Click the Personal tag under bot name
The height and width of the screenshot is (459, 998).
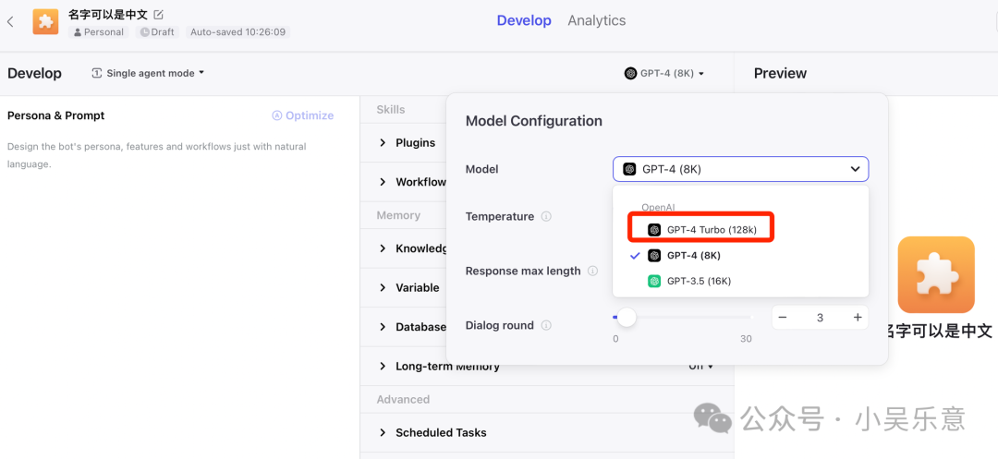pos(99,31)
